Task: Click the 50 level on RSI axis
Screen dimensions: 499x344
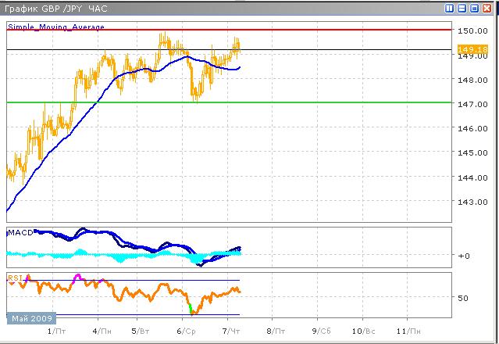Action: coord(462,298)
